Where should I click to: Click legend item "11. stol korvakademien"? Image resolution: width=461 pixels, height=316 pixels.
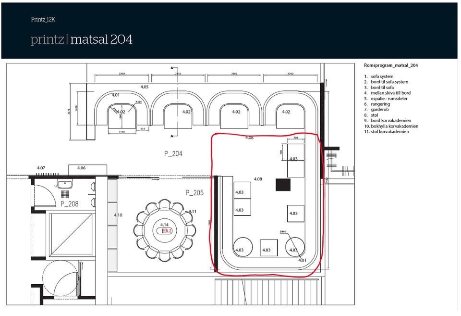pyautogui.click(x=386, y=132)
